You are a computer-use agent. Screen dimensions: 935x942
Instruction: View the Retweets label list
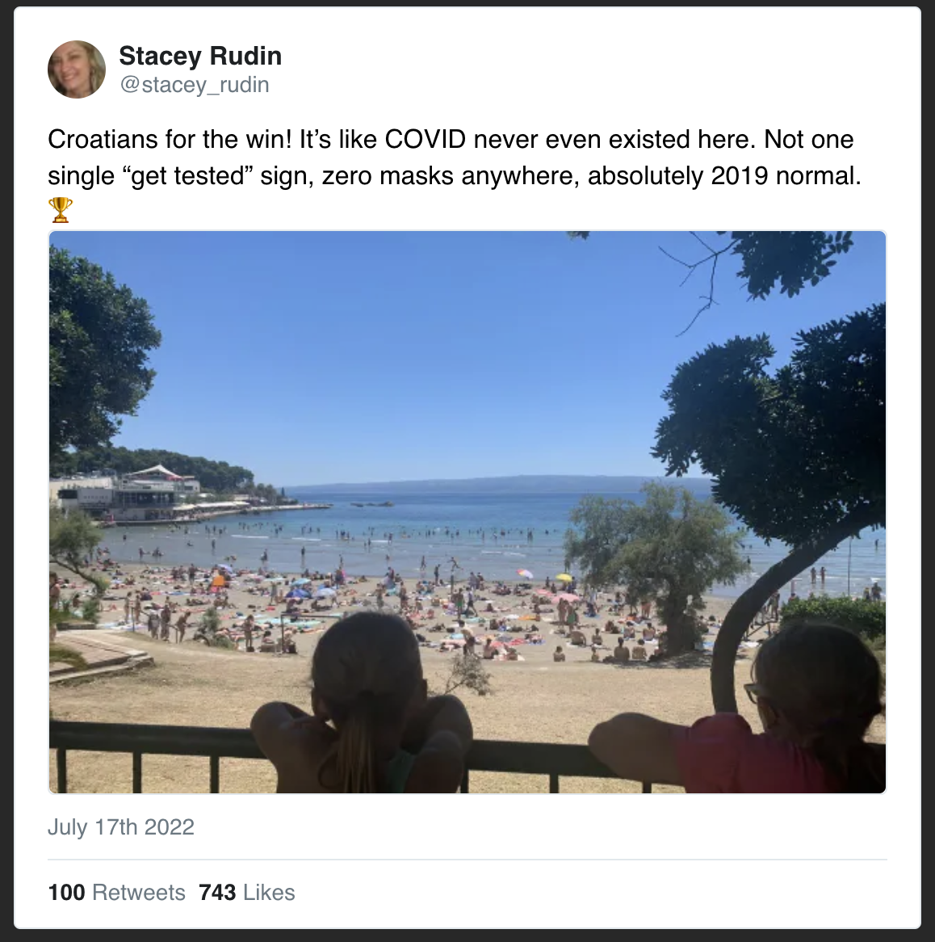[x=139, y=893]
